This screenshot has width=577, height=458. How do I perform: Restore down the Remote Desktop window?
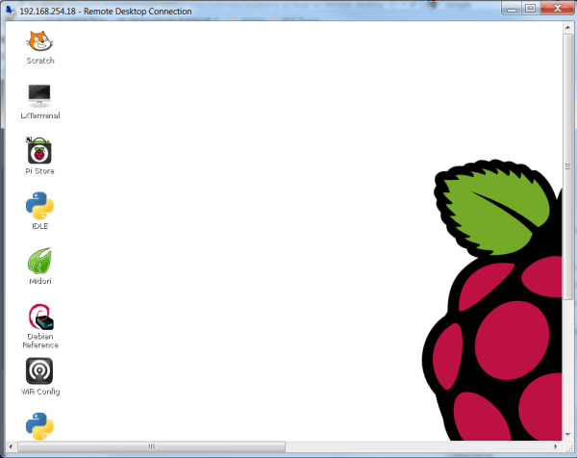530,9
